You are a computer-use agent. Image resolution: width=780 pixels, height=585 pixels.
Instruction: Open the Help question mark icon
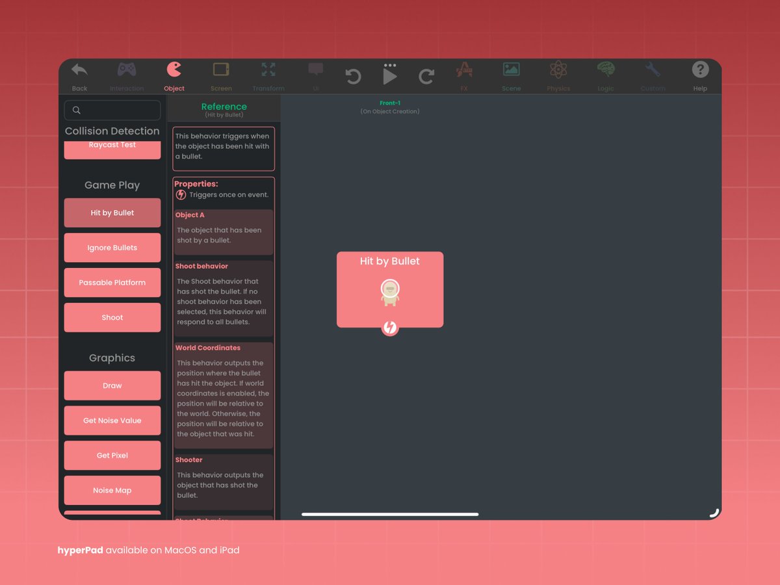tap(700, 70)
